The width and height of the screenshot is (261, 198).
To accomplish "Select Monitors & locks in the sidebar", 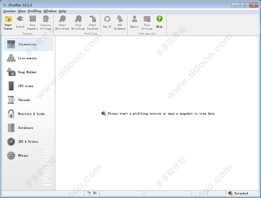I will click(x=28, y=113).
